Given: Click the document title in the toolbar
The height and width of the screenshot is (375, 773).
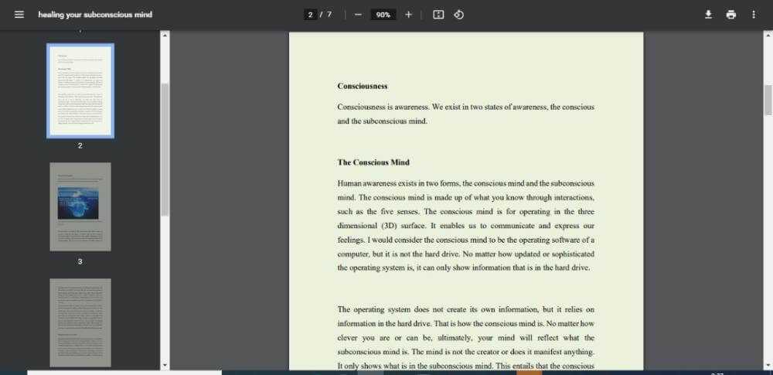Looking at the screenshot, I should (95, 15).
